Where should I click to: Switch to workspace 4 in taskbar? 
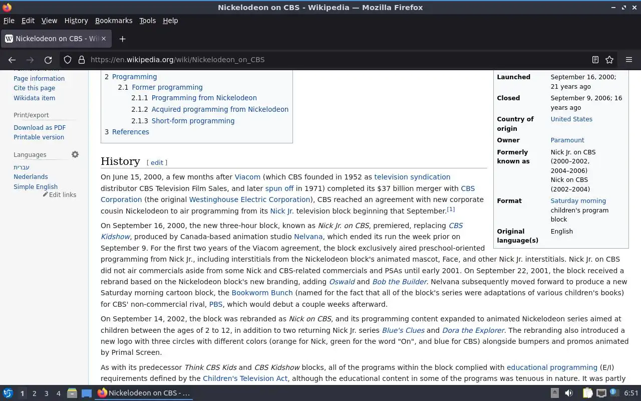point(58,393)
